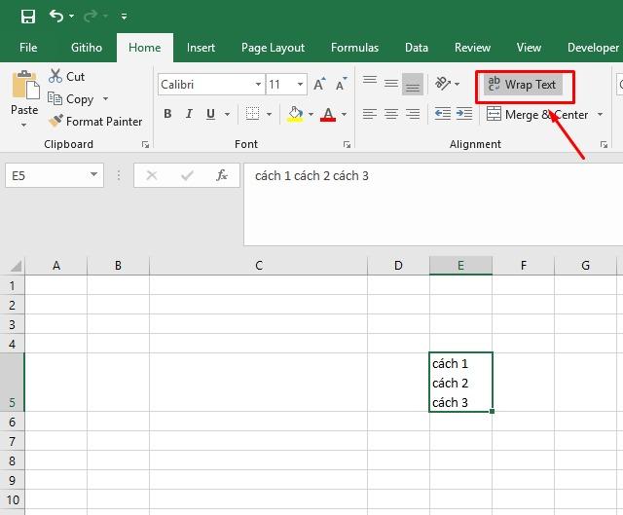Click the Decrease Indent icon

(443, 114)
